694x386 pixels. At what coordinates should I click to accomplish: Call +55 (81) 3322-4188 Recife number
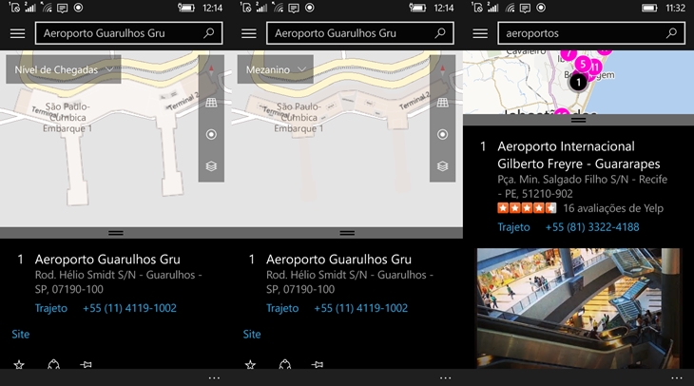[592, 227]
